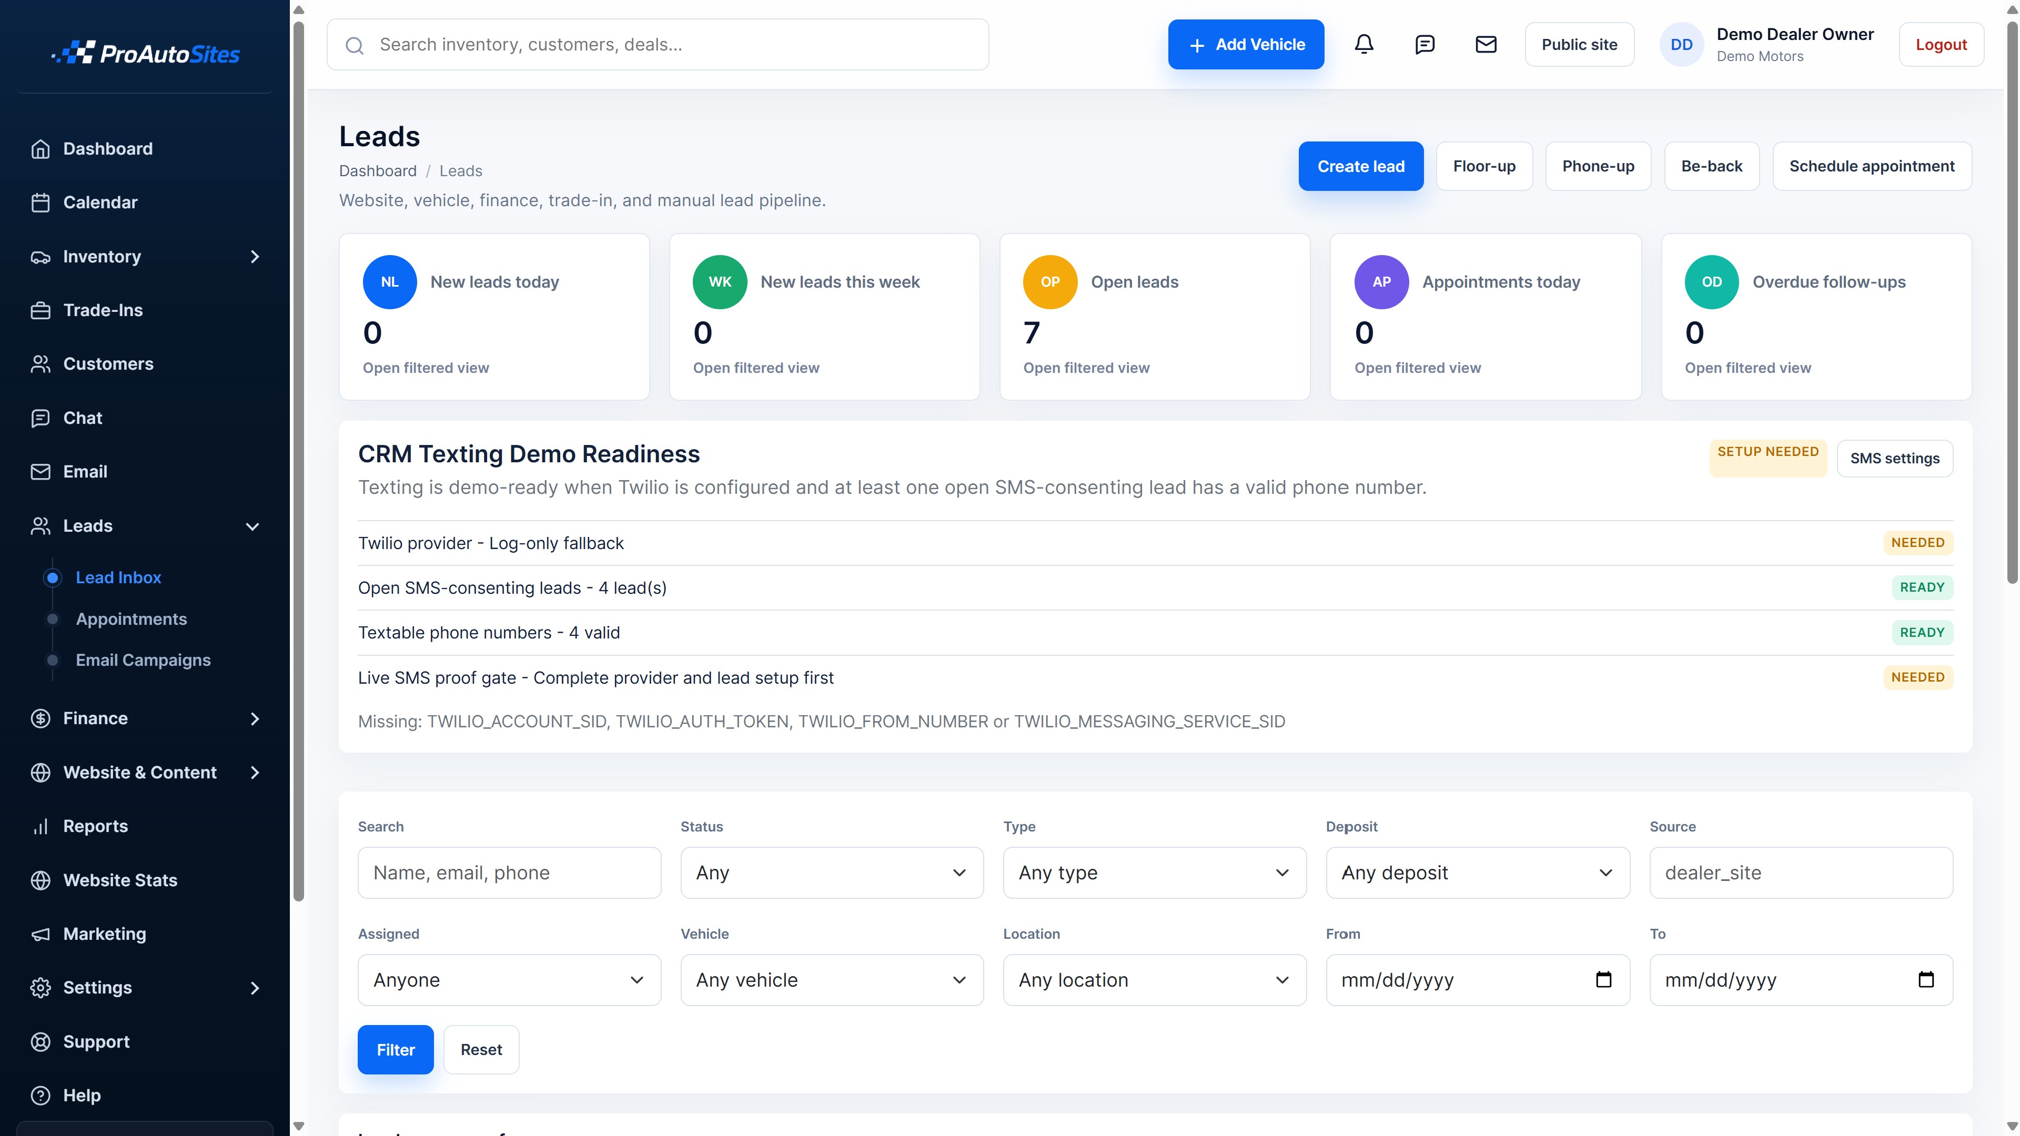
Task: Collapse the Leads menu chevron
Action: [252, 526]
